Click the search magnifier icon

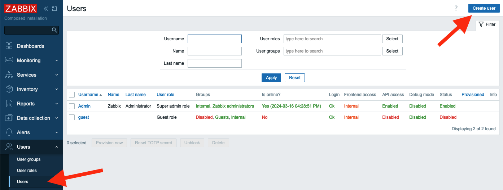tap(54, 30)
